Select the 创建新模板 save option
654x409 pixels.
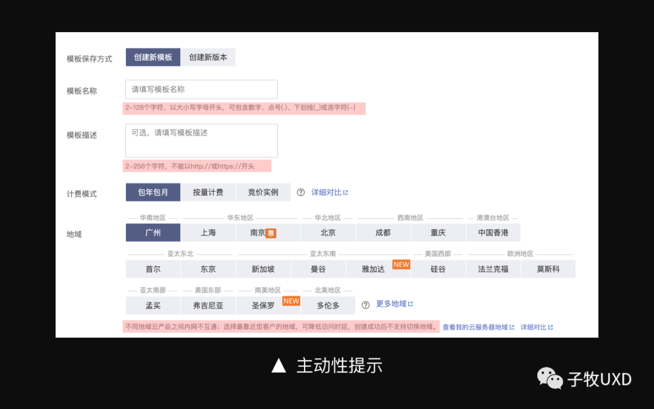click(153, 57)
